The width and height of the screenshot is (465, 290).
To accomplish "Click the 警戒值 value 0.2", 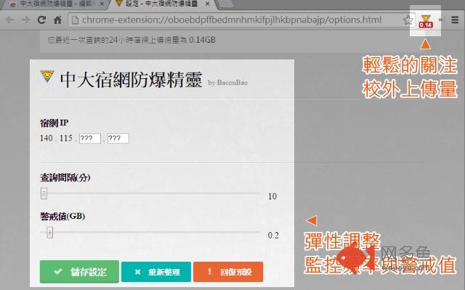I will click(x=273, y=235).
